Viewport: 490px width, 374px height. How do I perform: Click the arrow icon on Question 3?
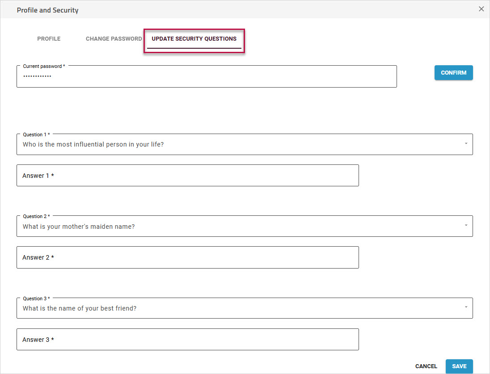coord(465,307)
